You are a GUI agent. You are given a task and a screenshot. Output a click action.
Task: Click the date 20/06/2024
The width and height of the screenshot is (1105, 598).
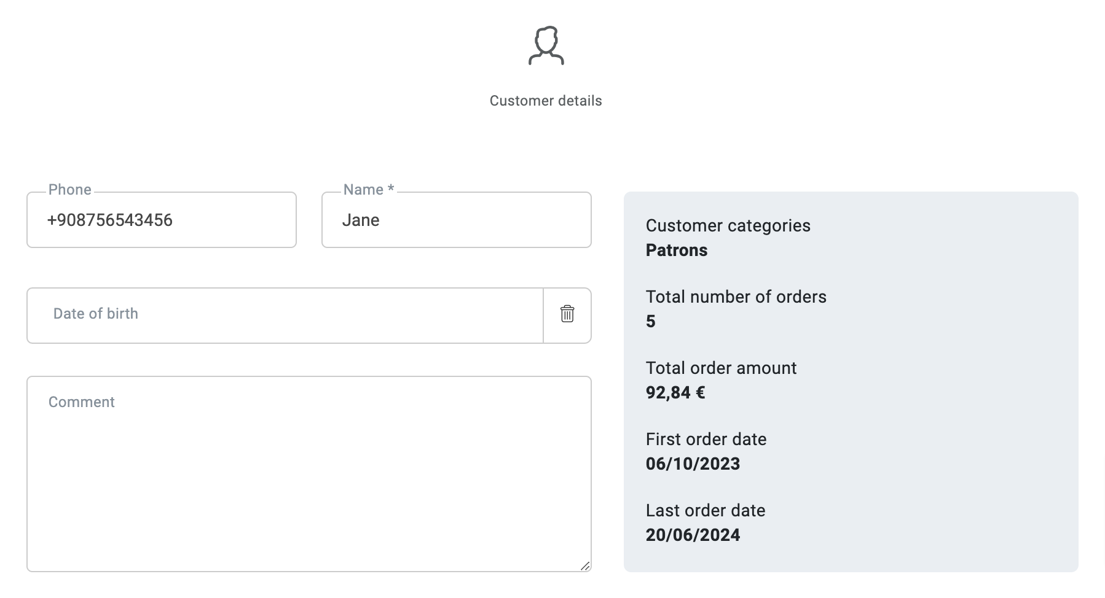[693, 535]
